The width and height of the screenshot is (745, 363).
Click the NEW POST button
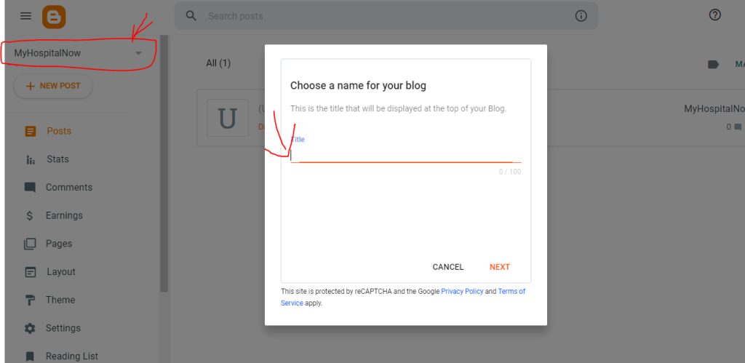click(x=53, y=86)
